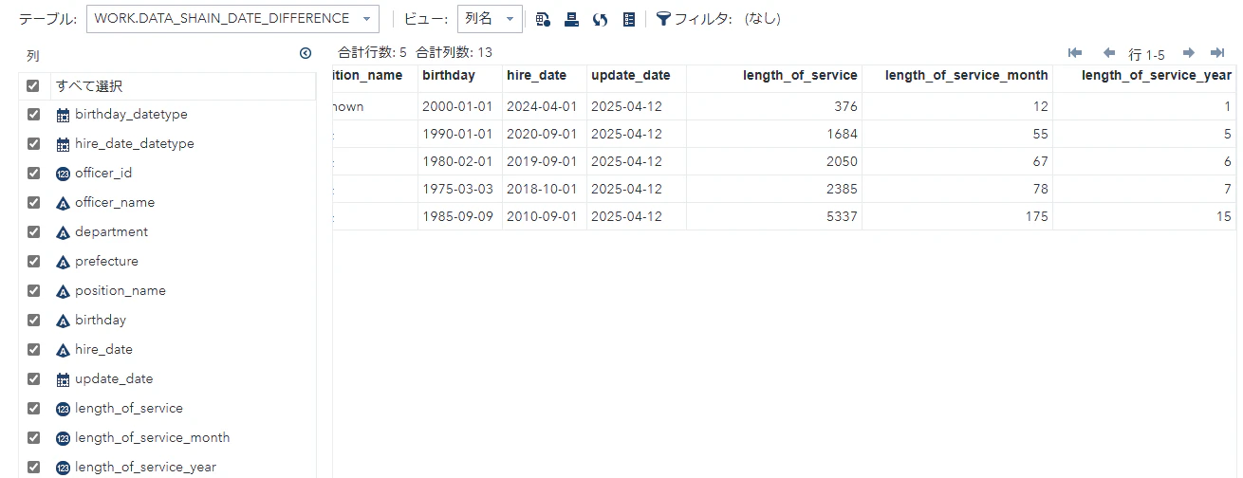Image resolution: width=1243 pixels, height=478 pixels.
Task: Uncheck the officer_name column checkbox
Action: tap(33, 202)
